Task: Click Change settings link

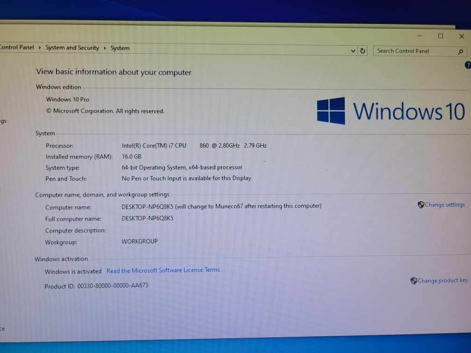Action: [x=444, y=205]
